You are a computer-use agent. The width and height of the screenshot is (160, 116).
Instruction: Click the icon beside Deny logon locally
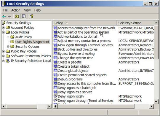[55, 96]
